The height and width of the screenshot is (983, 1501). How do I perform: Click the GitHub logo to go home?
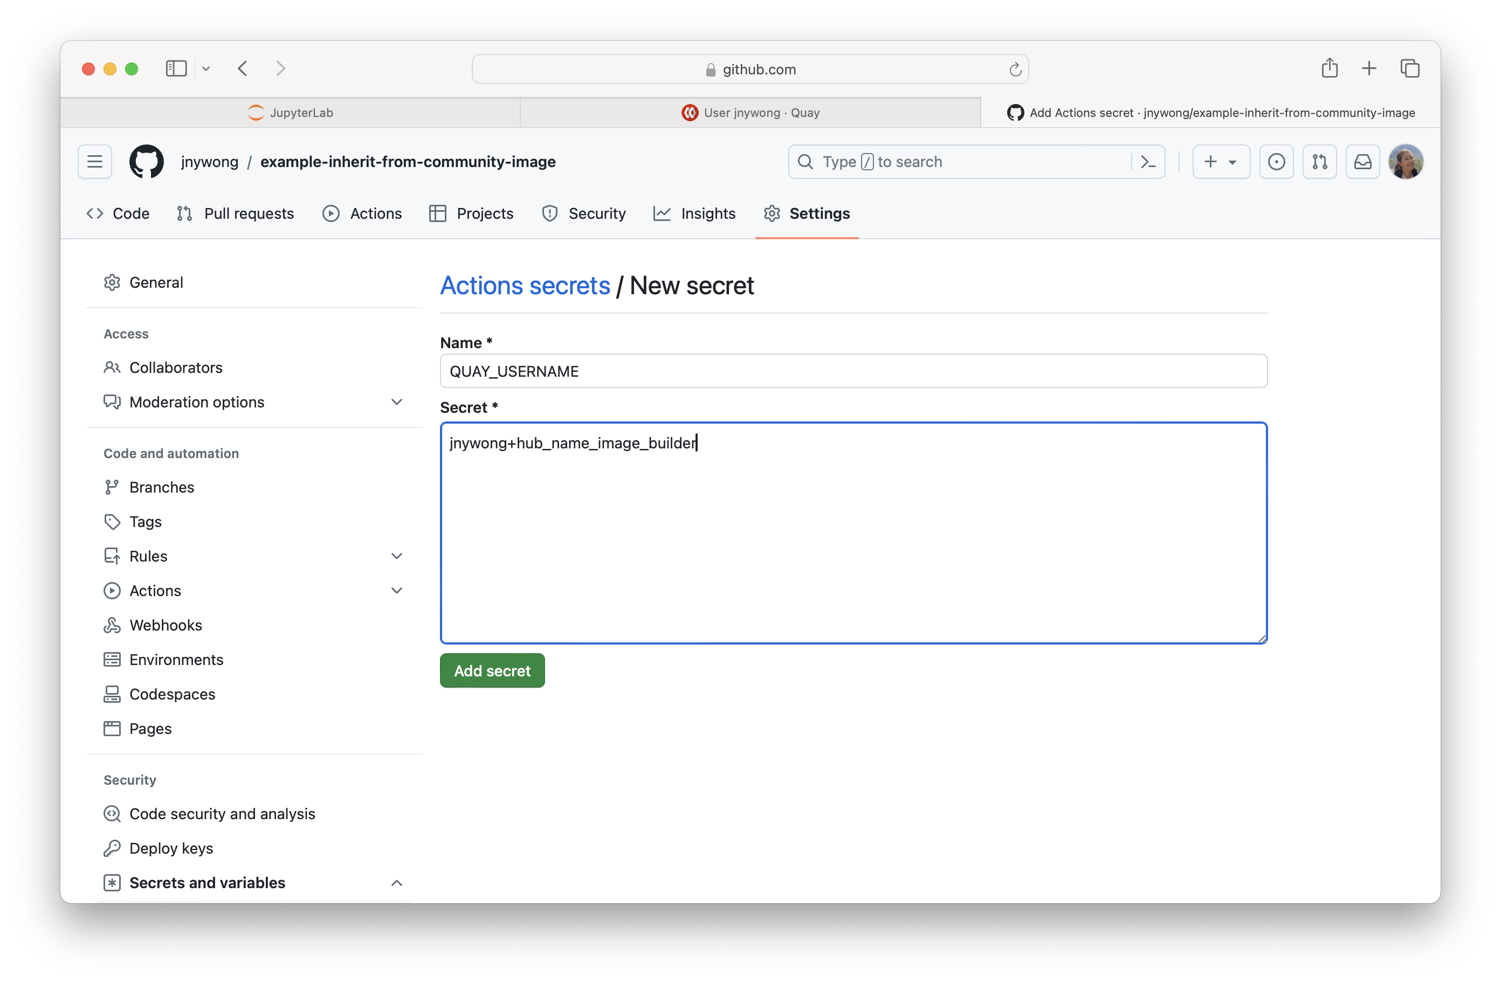click(146, 162)
